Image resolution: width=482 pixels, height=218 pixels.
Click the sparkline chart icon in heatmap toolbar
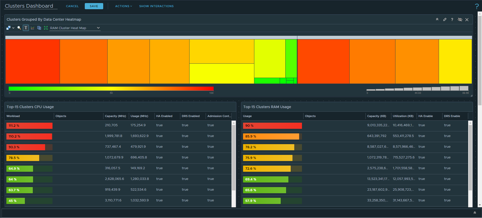click(33, 28)
